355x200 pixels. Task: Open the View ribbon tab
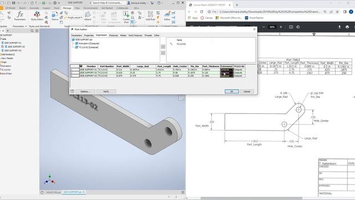point(77,8)
